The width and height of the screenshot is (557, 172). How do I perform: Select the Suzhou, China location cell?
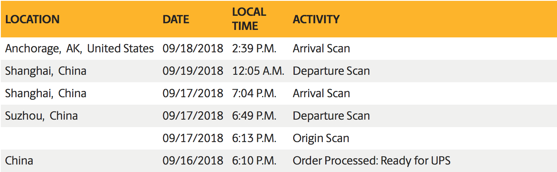tap(41, 115)
